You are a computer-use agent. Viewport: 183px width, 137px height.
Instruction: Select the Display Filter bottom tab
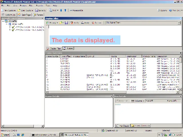tap(54, 49)
